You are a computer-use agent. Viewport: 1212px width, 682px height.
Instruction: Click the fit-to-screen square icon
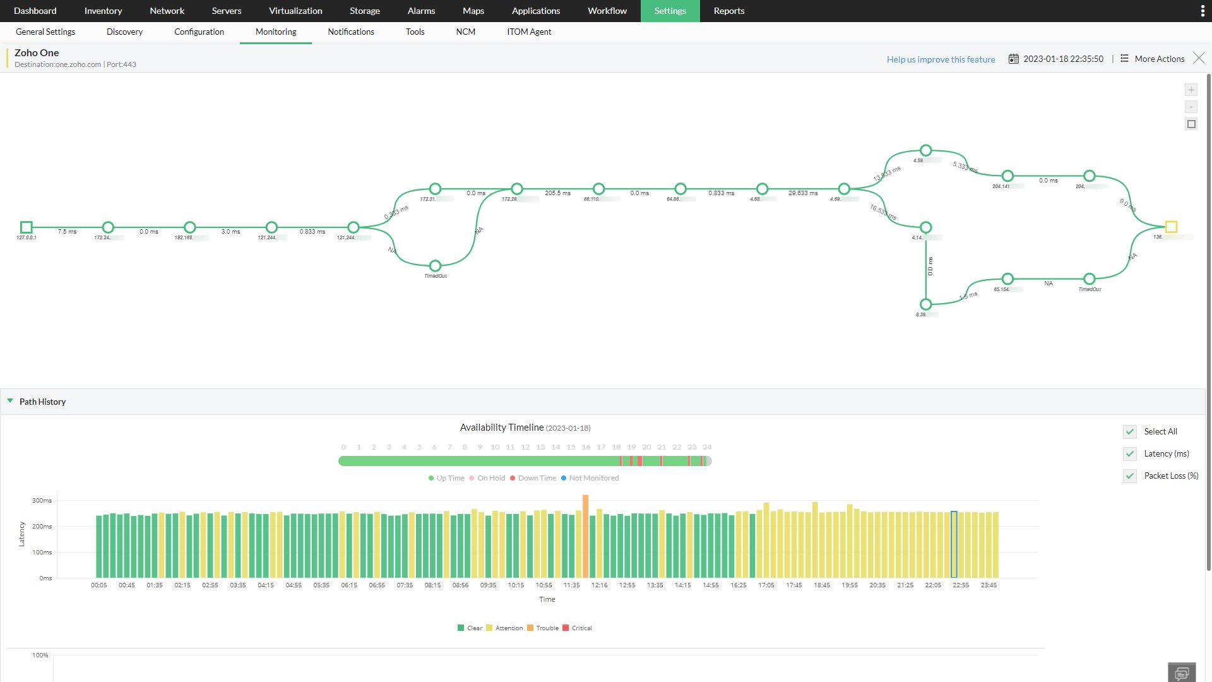click(1191, 124)
